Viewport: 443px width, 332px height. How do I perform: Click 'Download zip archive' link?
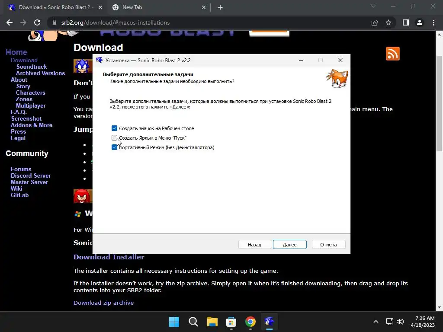click(x=103, y=303)
